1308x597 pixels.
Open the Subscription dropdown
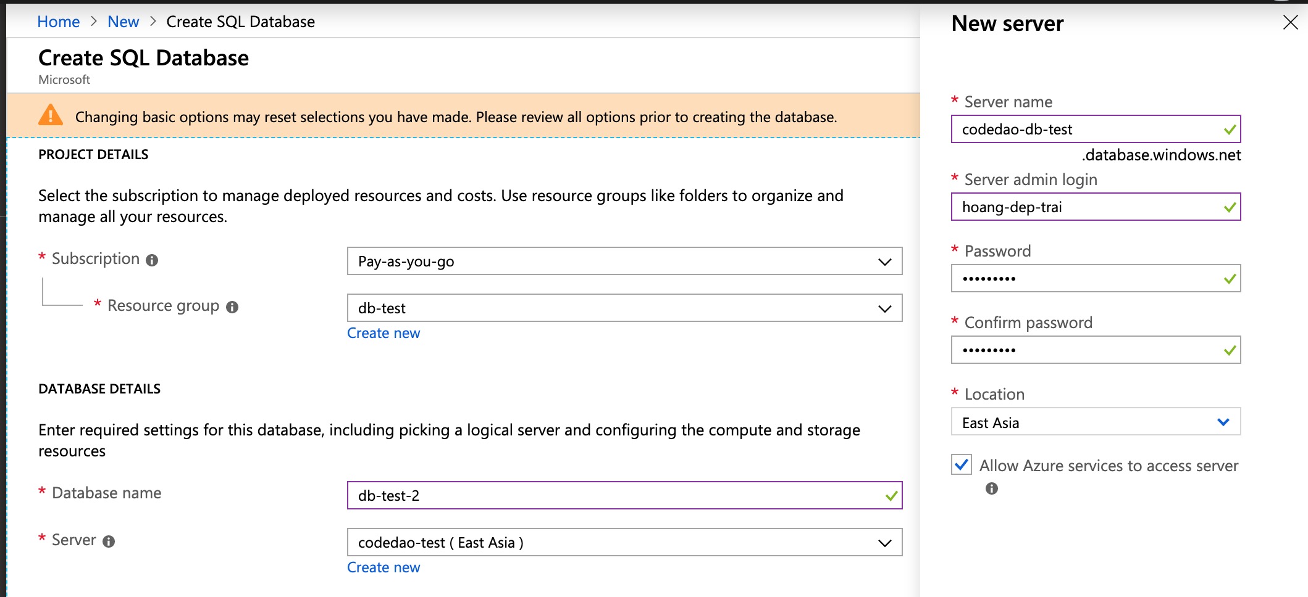pos(624,261)
